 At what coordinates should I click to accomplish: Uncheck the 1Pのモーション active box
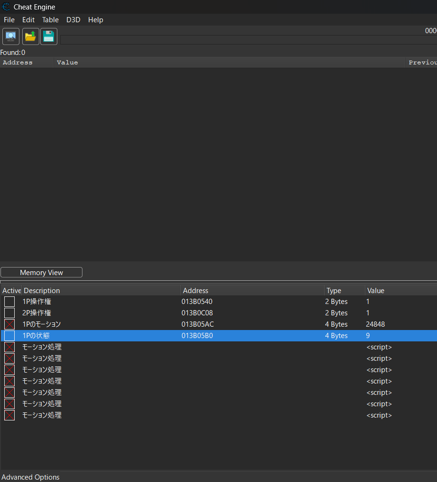9,324
